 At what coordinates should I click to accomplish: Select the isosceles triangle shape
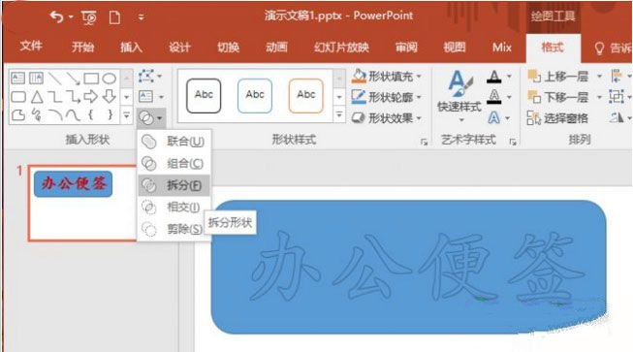(37, 96)
